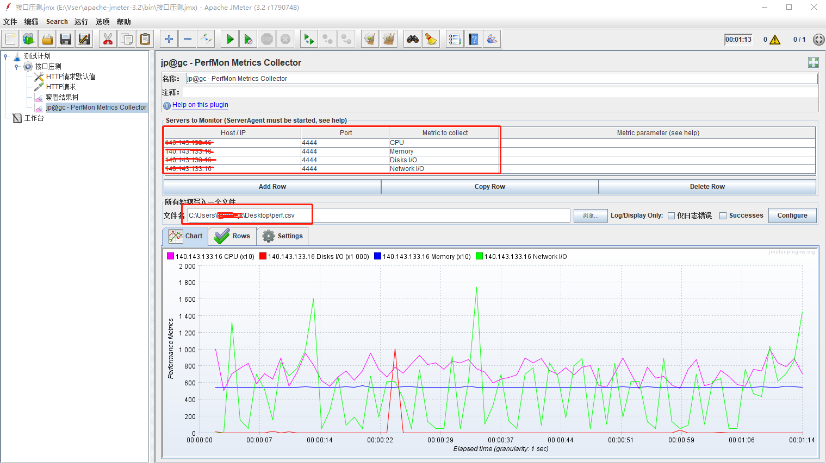Click the warning triangle error counter
The width and height of the screenshot is (826, 463).
point(775,40)
